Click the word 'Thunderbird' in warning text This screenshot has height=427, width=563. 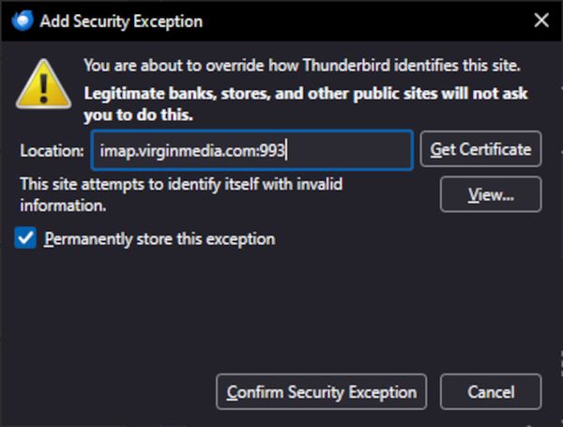pyautogui.click(x=345, y=66)
